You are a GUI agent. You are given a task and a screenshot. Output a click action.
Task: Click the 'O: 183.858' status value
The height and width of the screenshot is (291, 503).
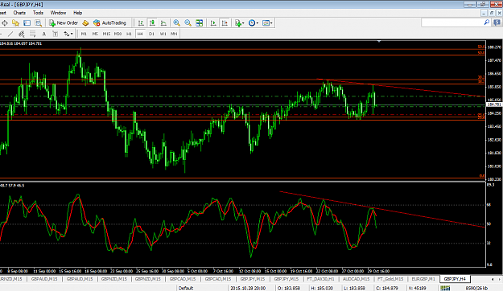click(x=289, y=288)
